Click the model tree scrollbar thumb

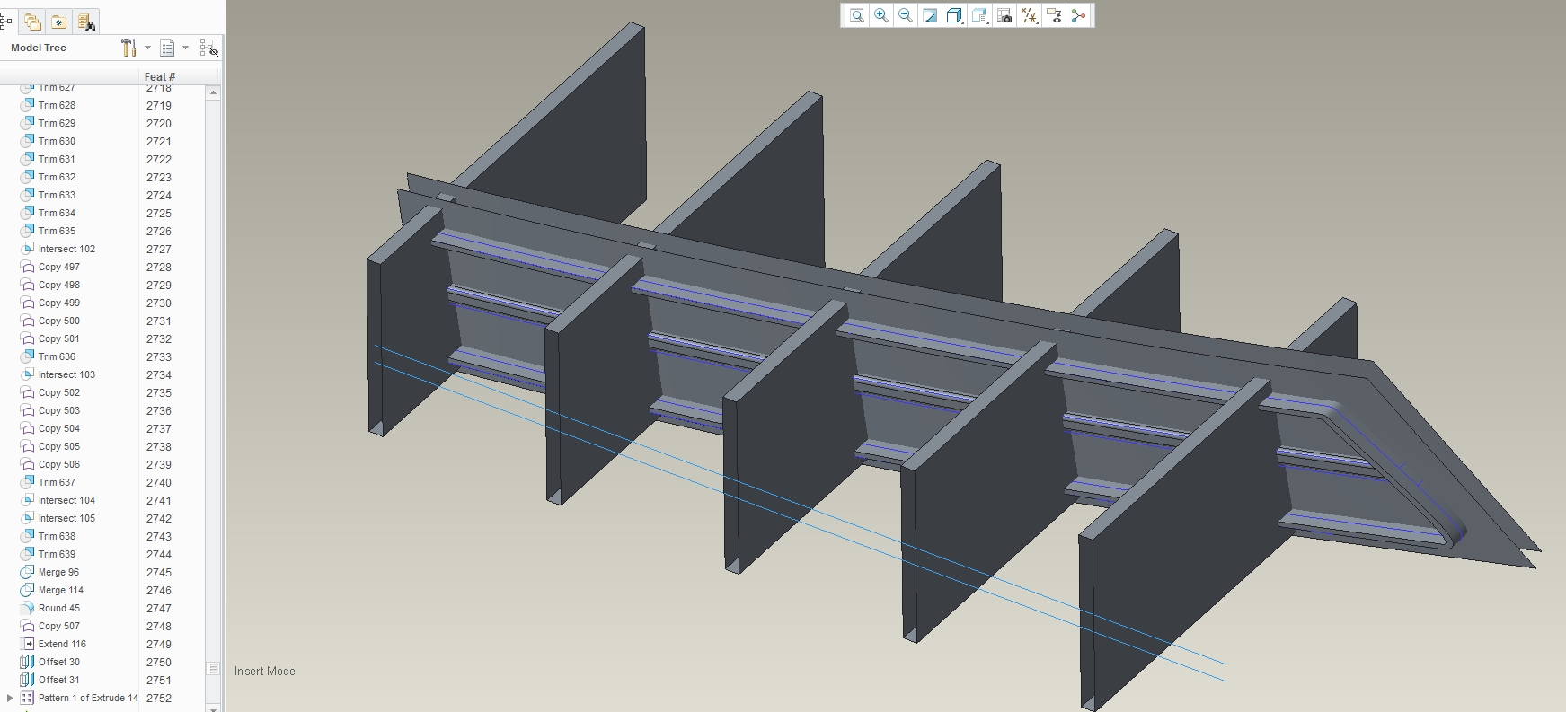coord(213,668)
